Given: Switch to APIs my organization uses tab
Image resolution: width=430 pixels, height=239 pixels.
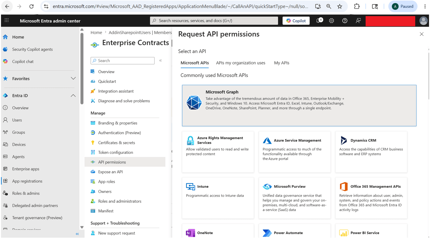Looking at the screenshot, I should [x=240, y=63].
